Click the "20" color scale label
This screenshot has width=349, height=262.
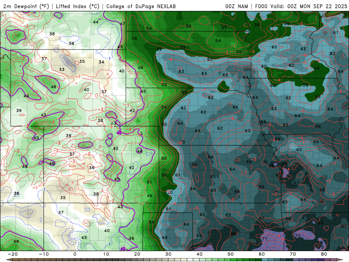pos(137,254)
